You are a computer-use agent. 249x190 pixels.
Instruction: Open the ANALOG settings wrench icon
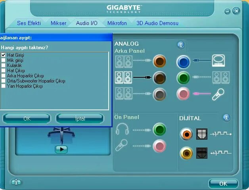point(181,45)
